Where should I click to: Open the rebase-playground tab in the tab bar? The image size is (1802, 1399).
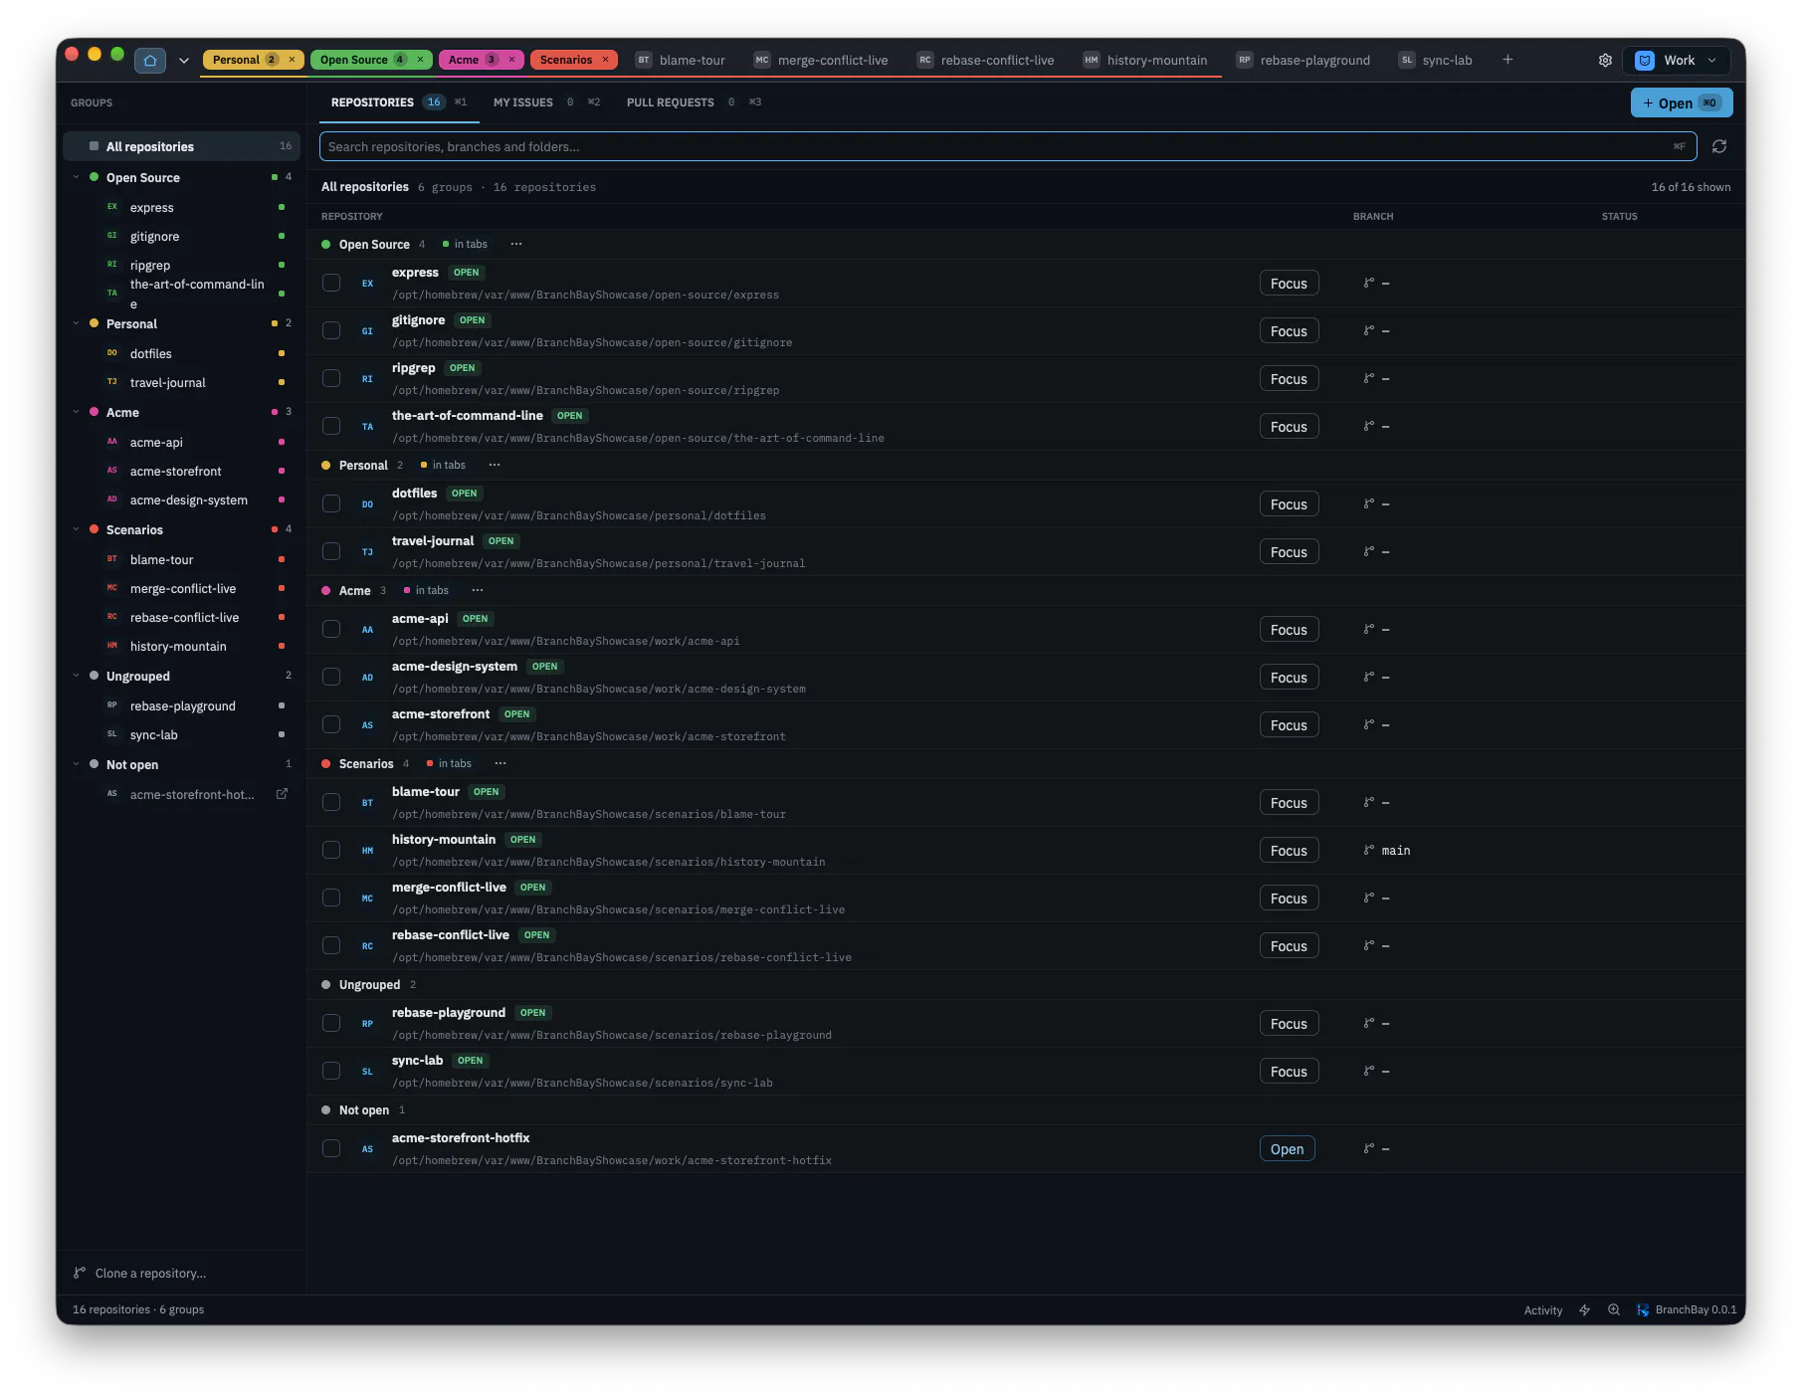click(x=1303, y=60)
